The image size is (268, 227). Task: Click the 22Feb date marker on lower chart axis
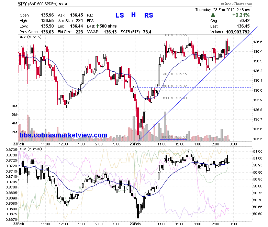[x=19, y=224]
